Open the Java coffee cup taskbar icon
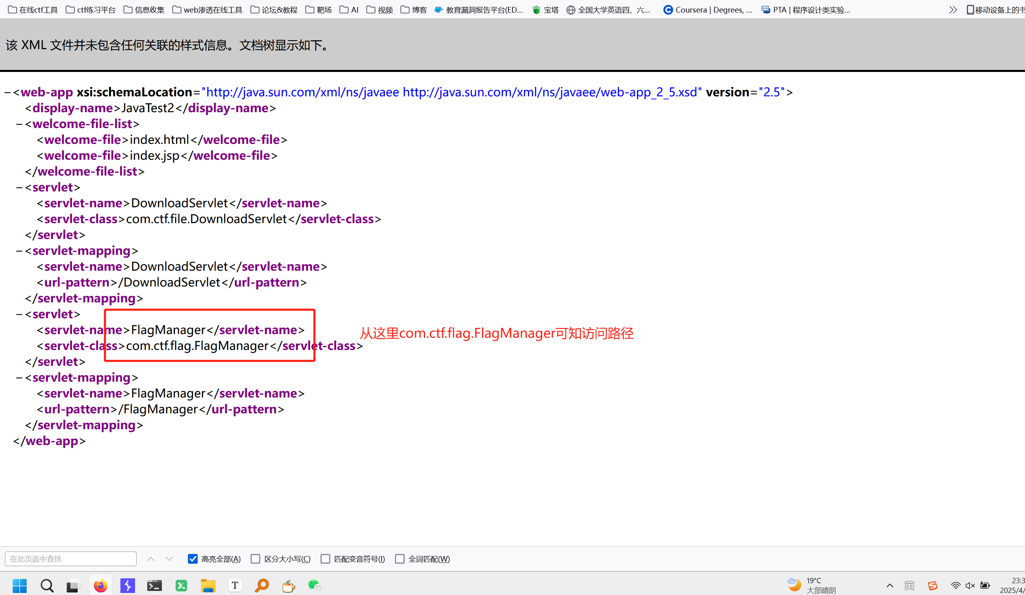This screenshot has height=595, width=1025. 288,586
